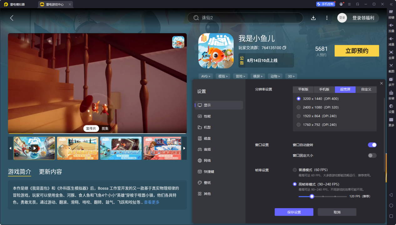The image size is (396, 225).
Task: Open 磁盘 disk settings section
Action: pos(219,138)
